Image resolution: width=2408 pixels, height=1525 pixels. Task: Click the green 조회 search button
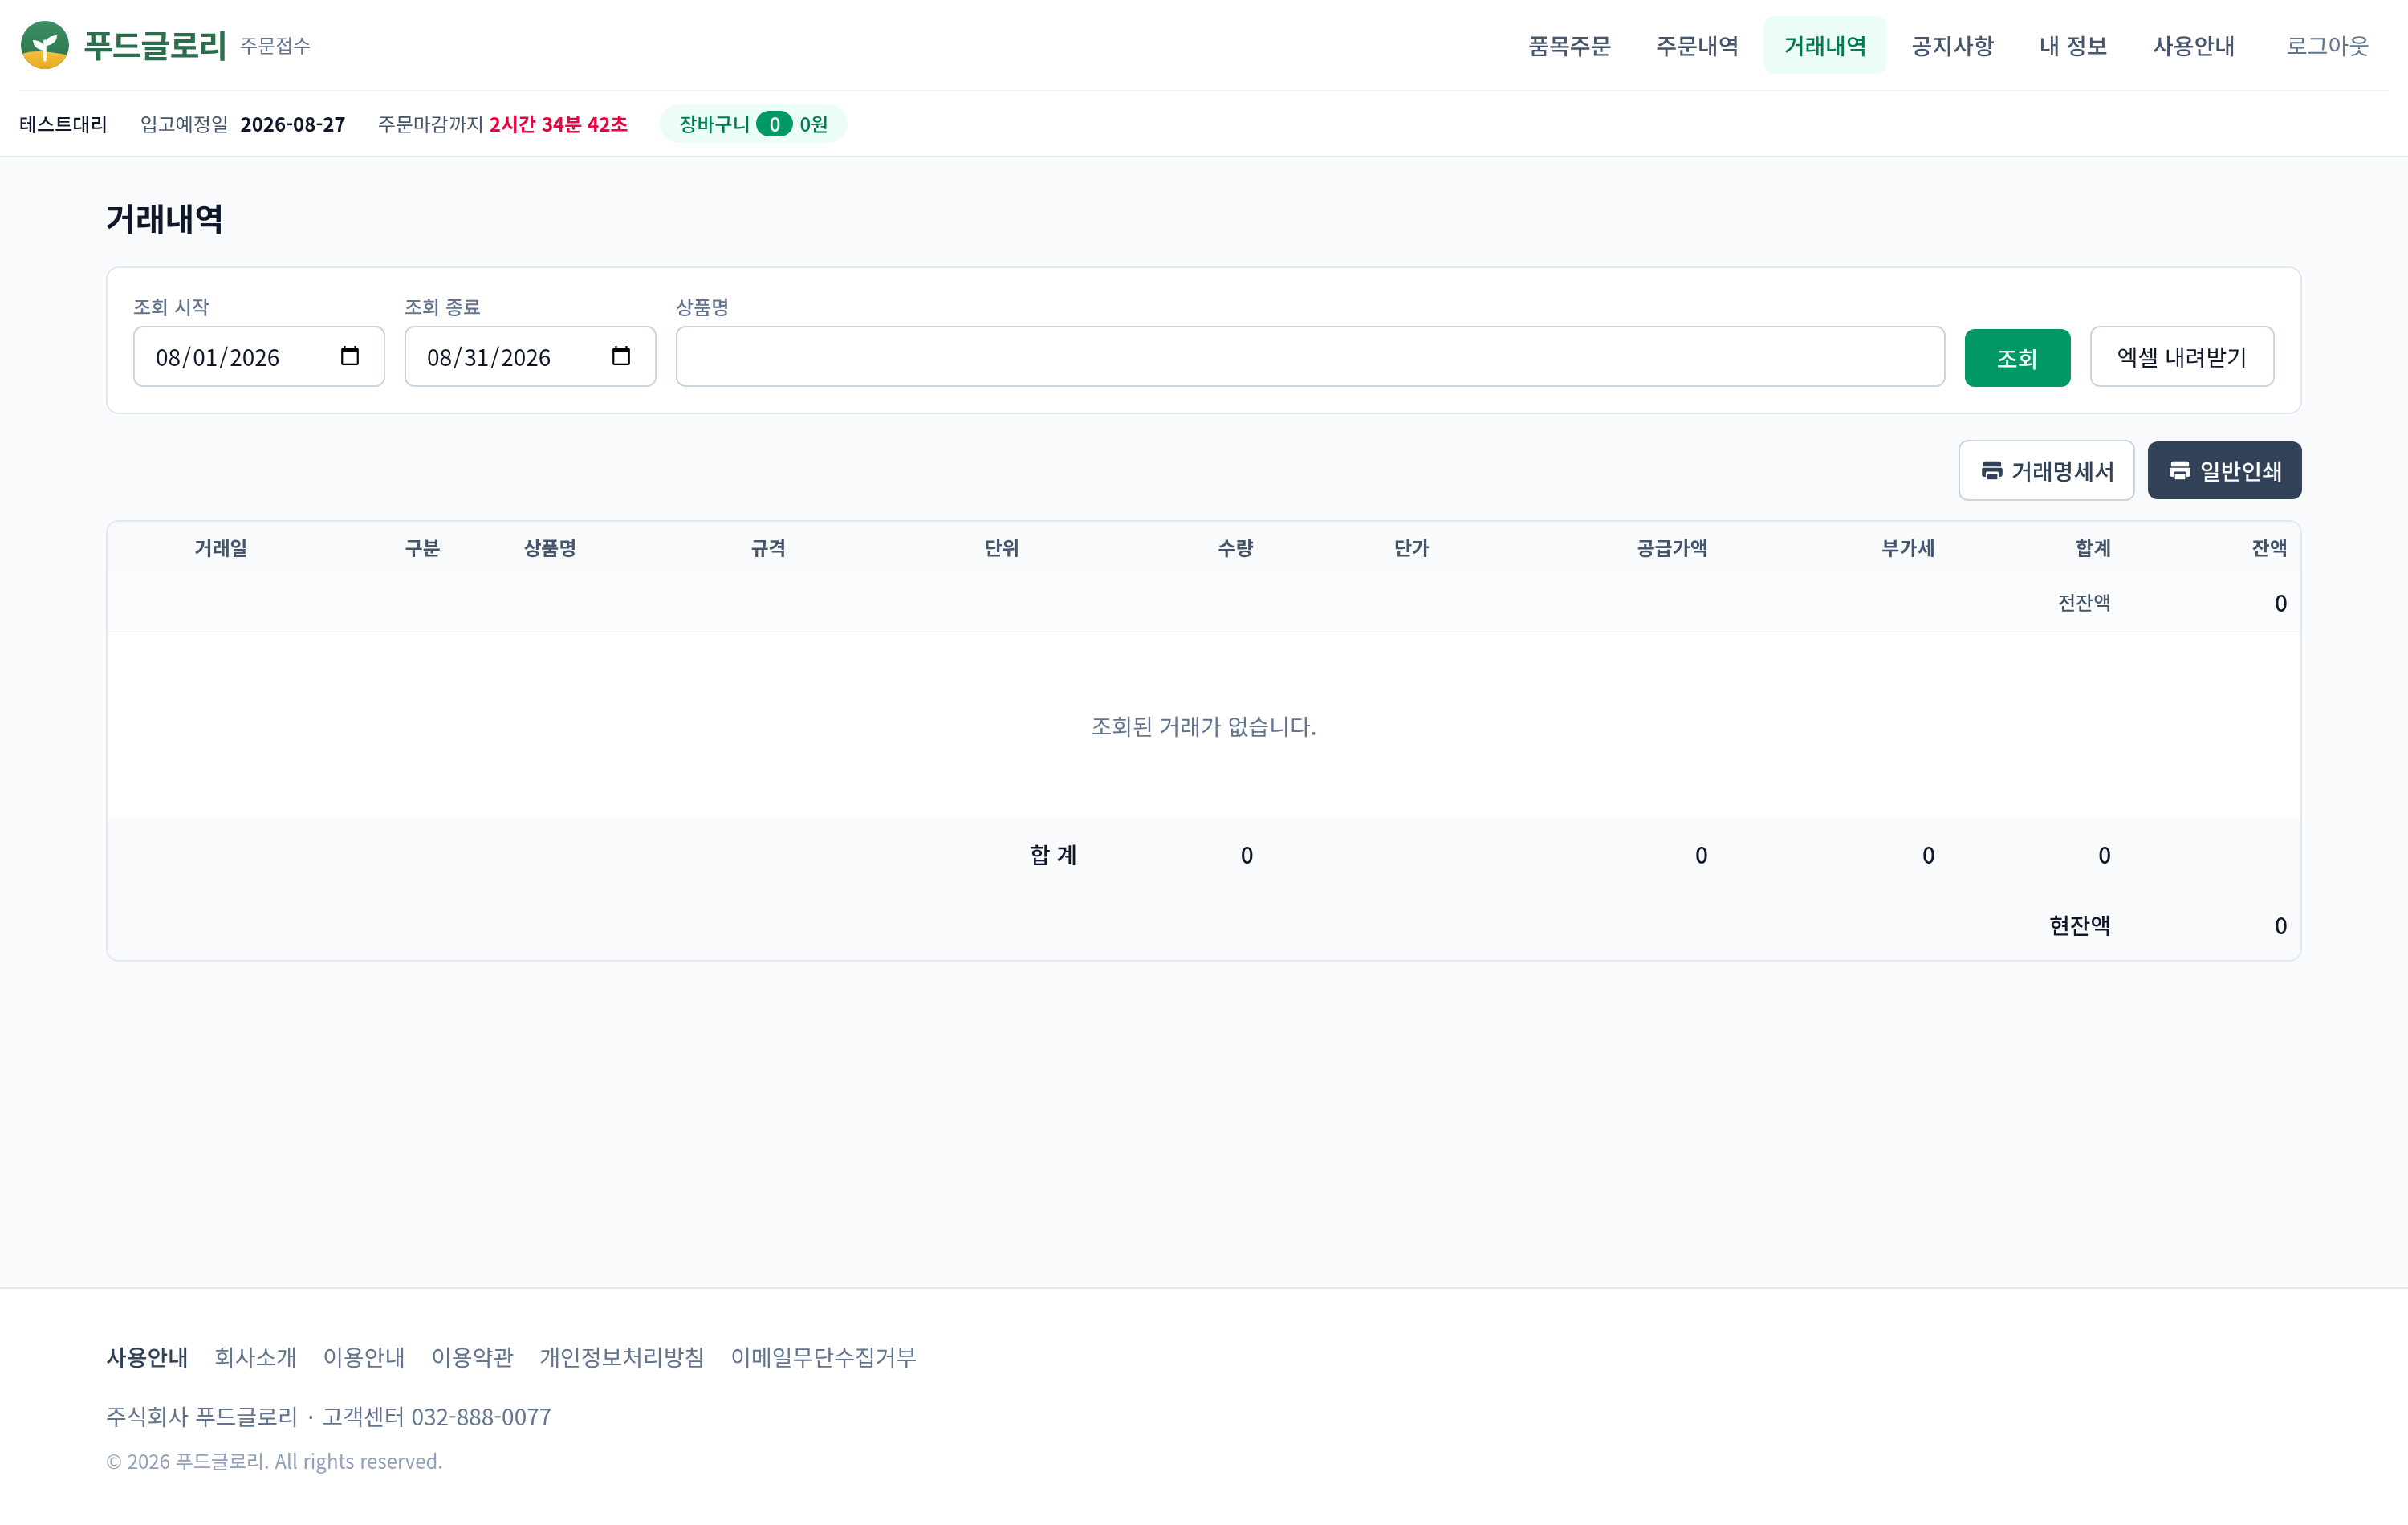pyautogui.click(x=2017, y=357)
